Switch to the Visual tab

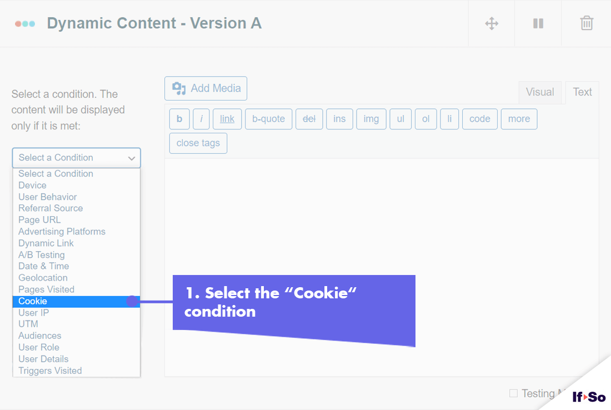(540, 92)
